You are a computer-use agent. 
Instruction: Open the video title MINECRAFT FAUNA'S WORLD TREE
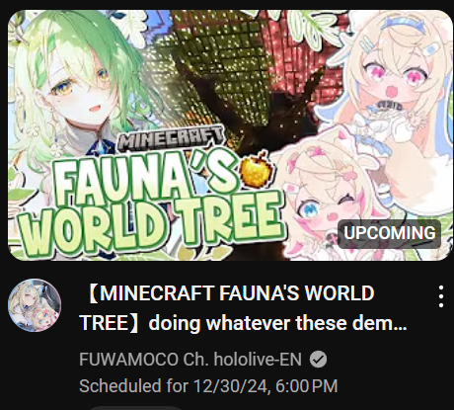pos(244,308)
